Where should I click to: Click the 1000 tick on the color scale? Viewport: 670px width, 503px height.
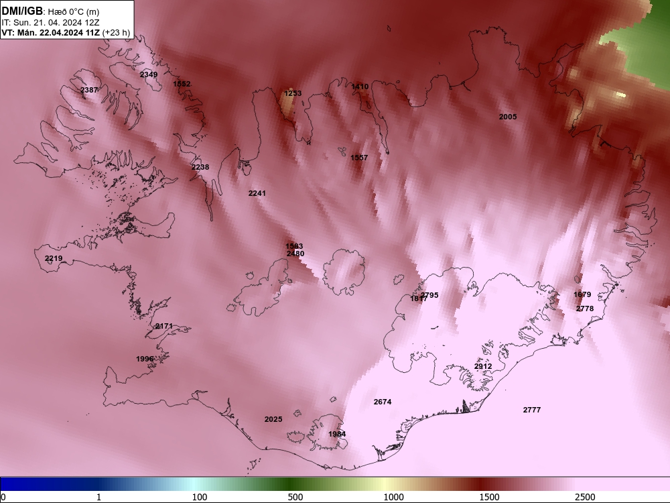click(x=393, y=497)
